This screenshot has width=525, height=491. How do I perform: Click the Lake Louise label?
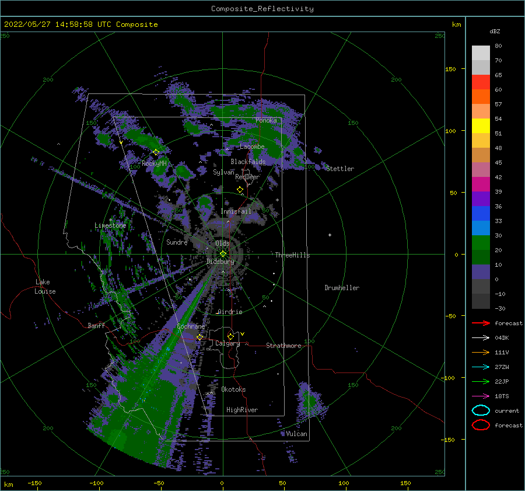pyautogui.click(x=45, y=287)
